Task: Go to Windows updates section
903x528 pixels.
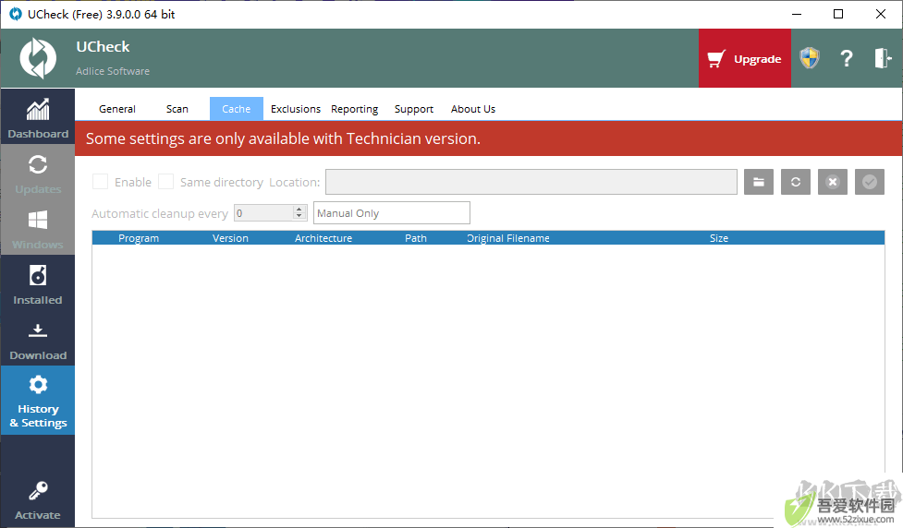Action: click(38, 228)
